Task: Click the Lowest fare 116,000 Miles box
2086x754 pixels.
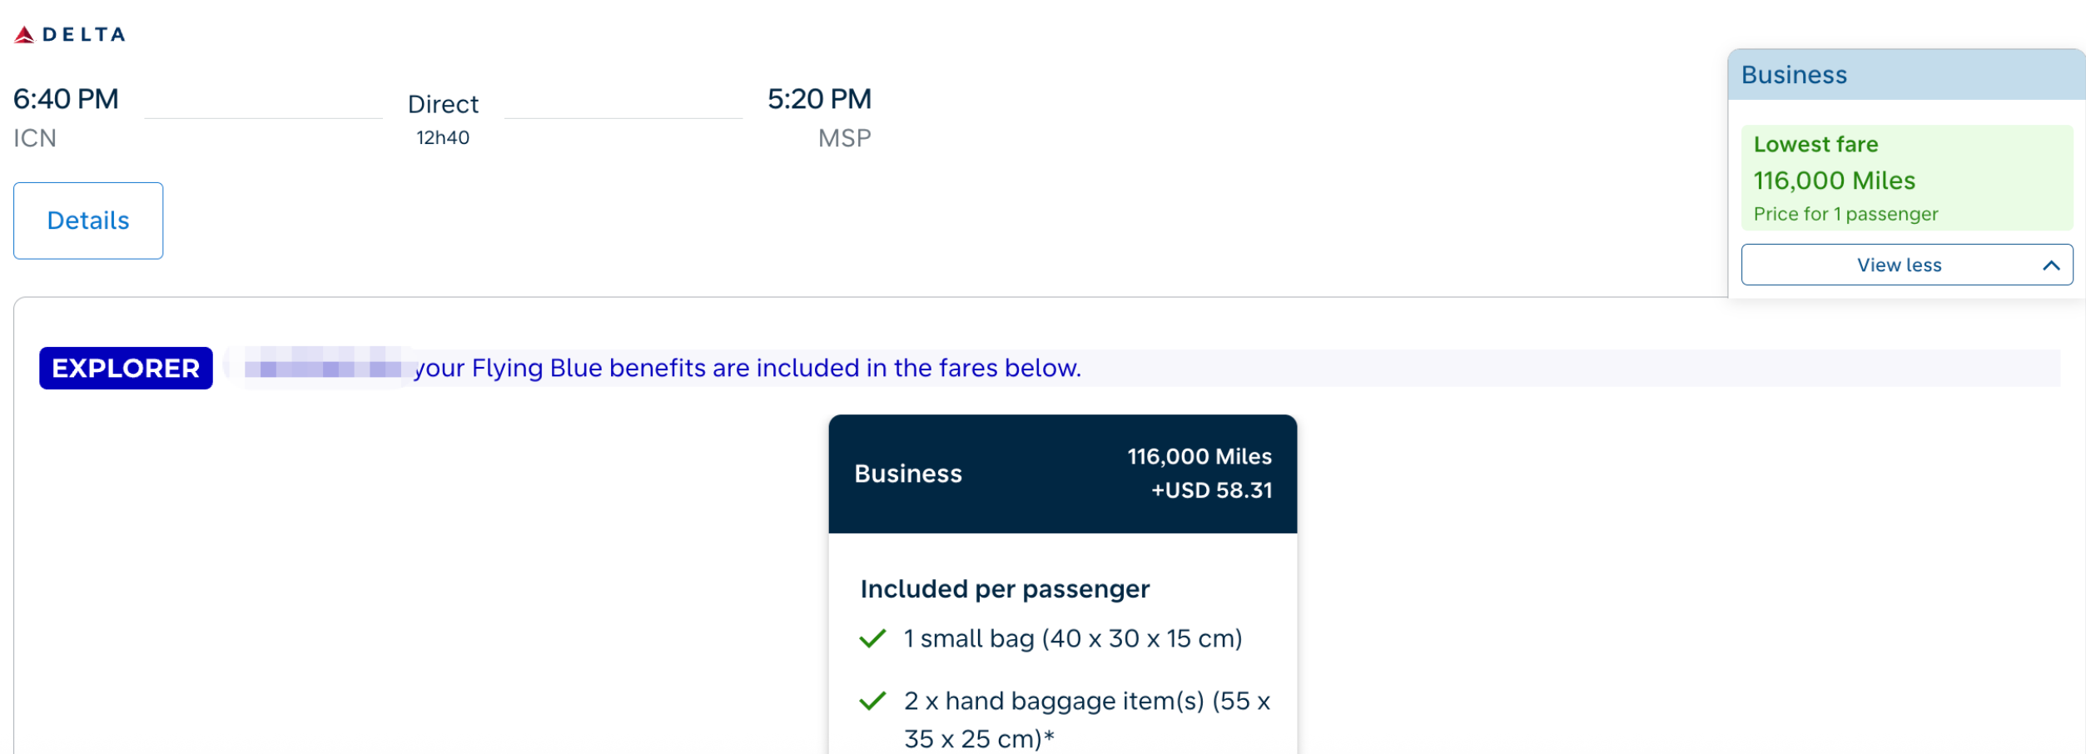Action: [1906, 178]
